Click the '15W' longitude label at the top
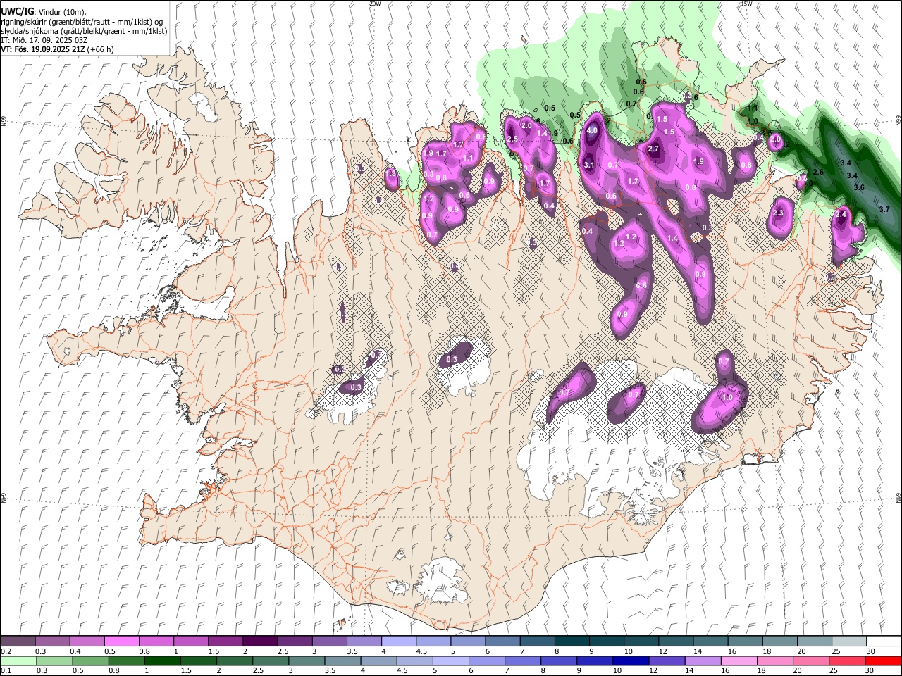 (746, 4)
